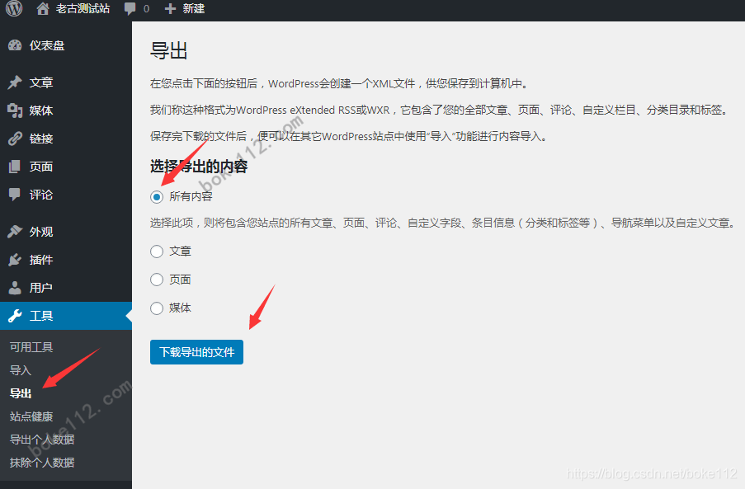The height and width of the screenshot is (489, 745).
Task: Go to 导出 submenu item
Action: [x=21, y=393]
